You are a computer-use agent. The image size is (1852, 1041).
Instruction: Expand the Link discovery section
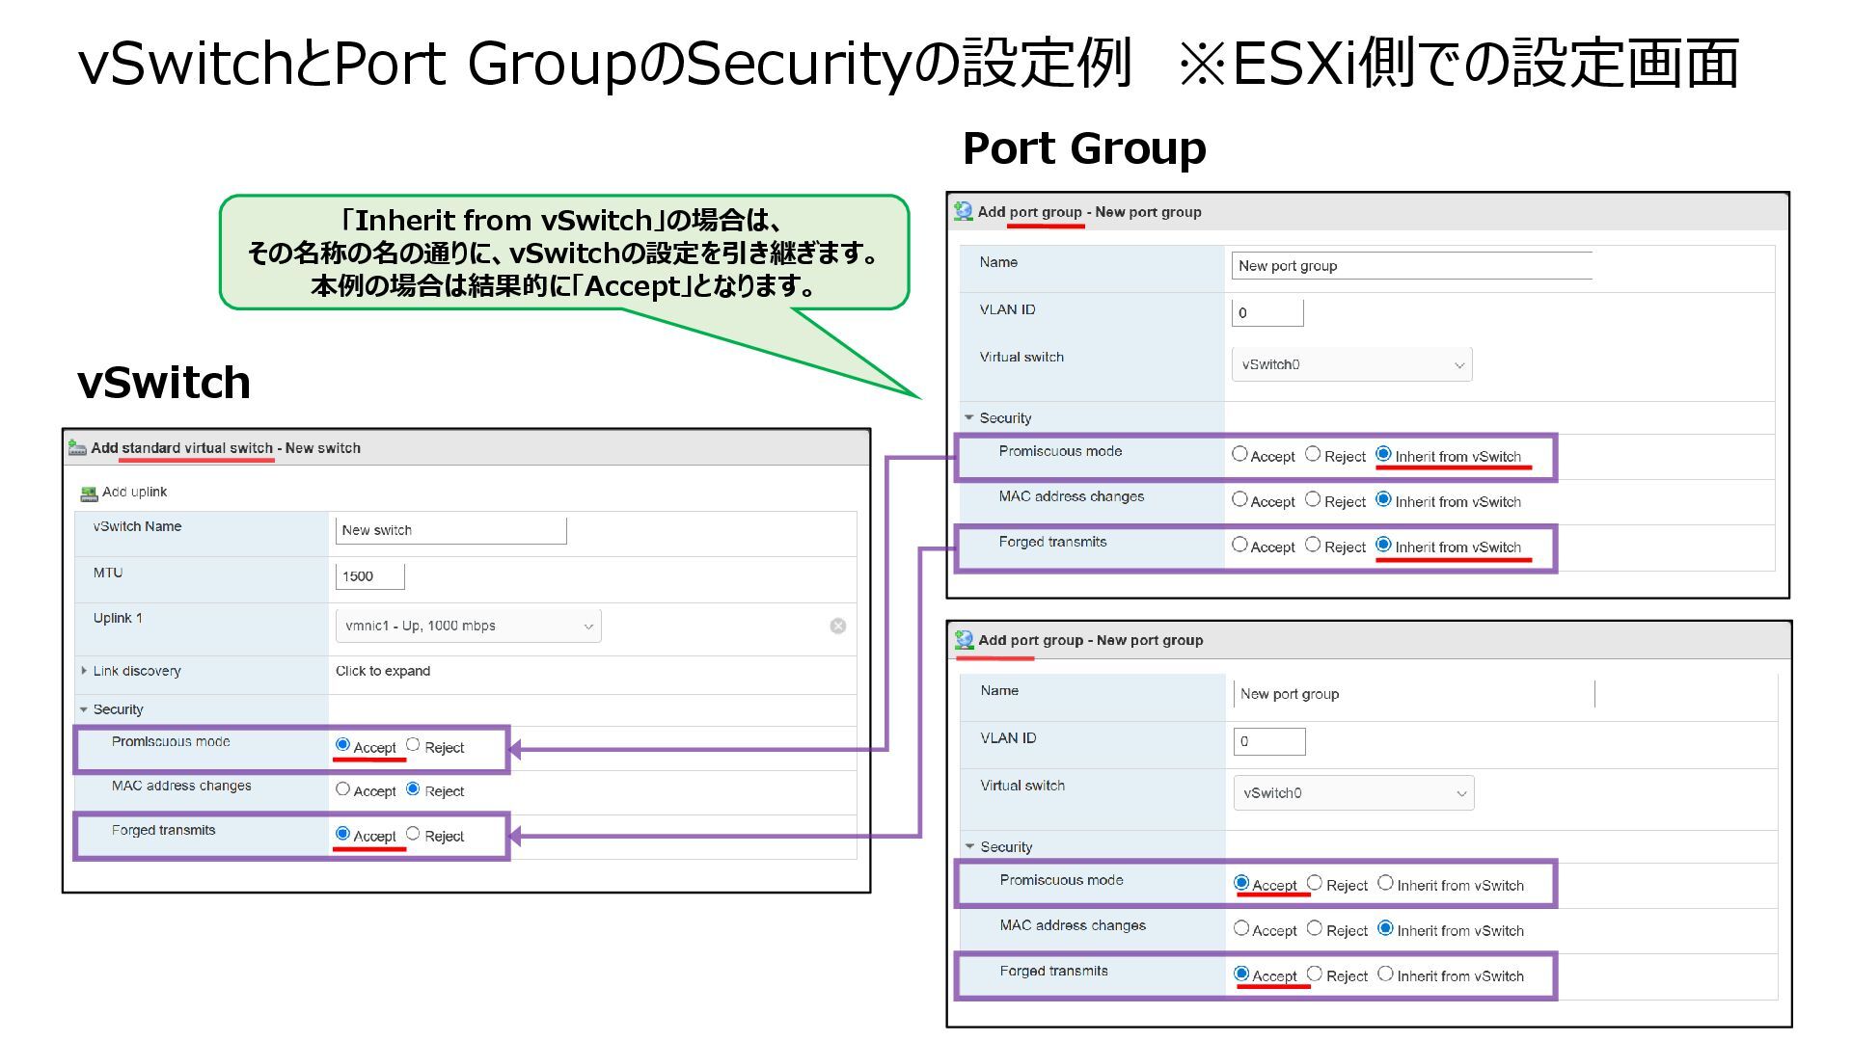tap(84, 671)
